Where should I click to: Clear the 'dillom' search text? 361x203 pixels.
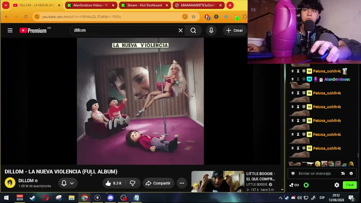[x=180, y=30]
